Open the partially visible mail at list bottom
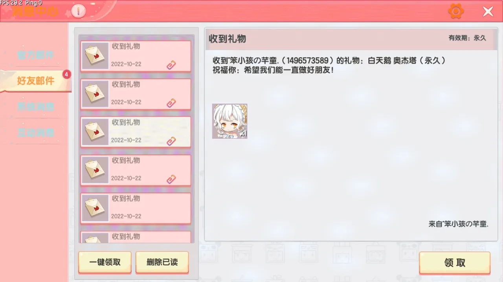503x282 pixels. coord(136,236)
